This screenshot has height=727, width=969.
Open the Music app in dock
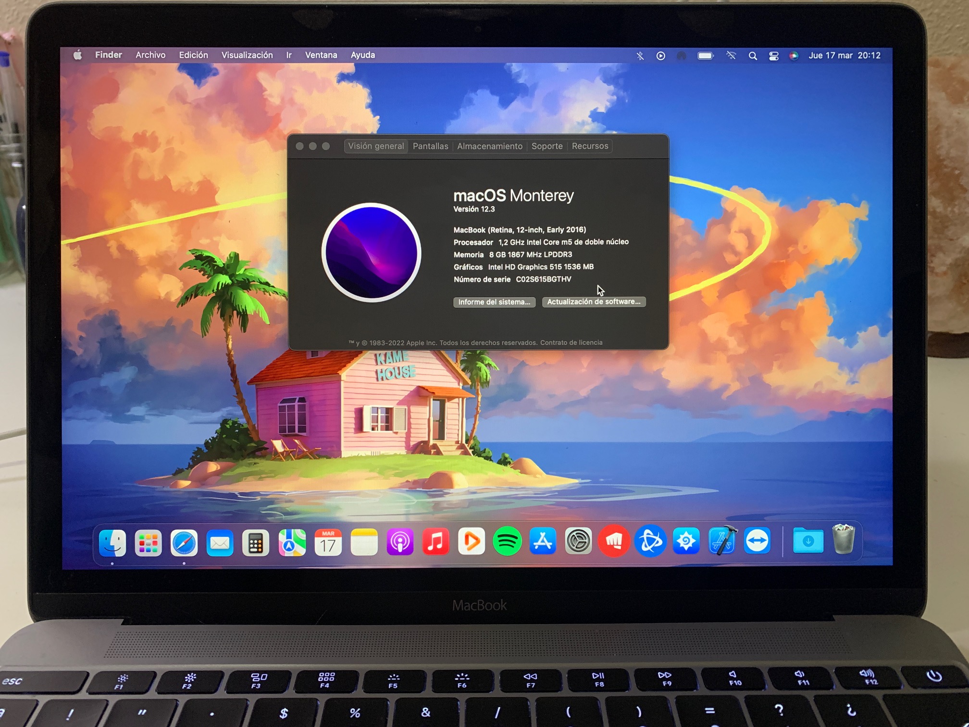[435, 541]
